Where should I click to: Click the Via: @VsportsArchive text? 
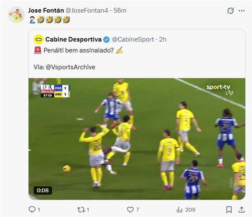pyautogui.click(x=64, y=67)
